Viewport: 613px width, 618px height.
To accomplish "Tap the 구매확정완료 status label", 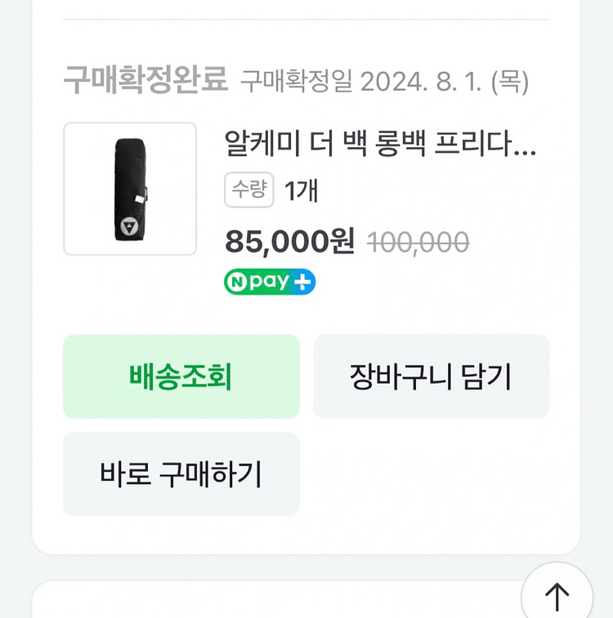I will click(145, 81).
